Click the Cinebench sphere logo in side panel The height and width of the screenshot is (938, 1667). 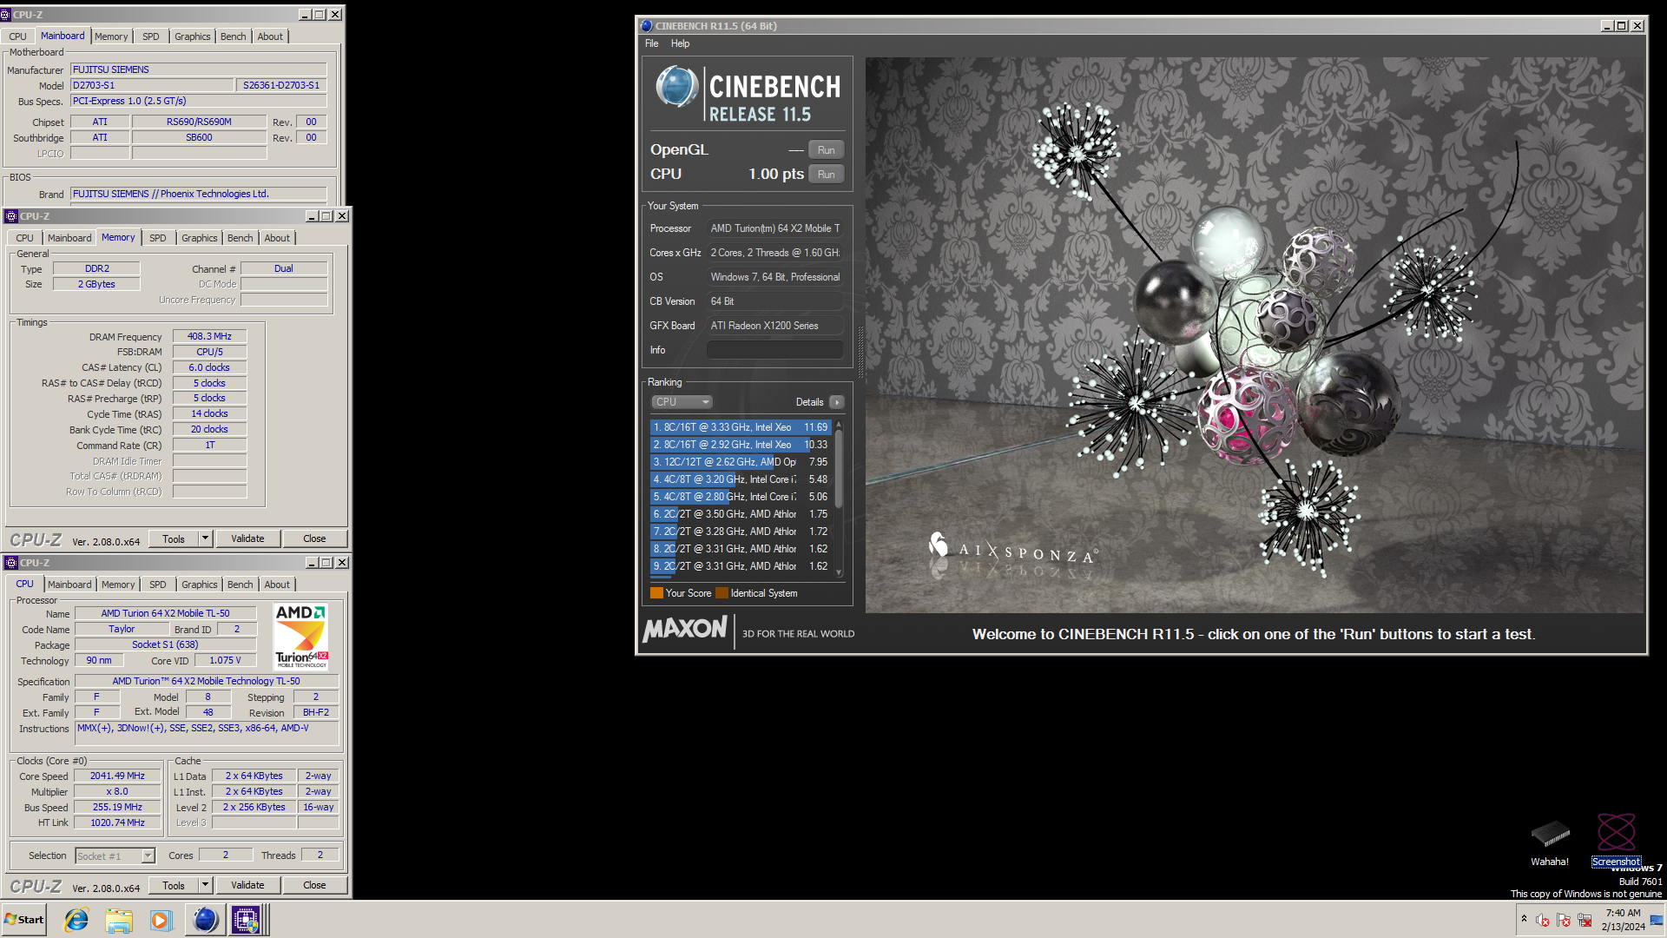(x=676, y=87)
